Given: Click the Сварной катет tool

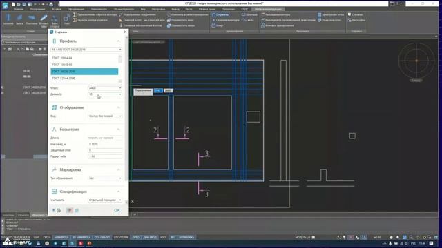Looking at the screenshot, I should pyautogui.click(x=130, y=20).
